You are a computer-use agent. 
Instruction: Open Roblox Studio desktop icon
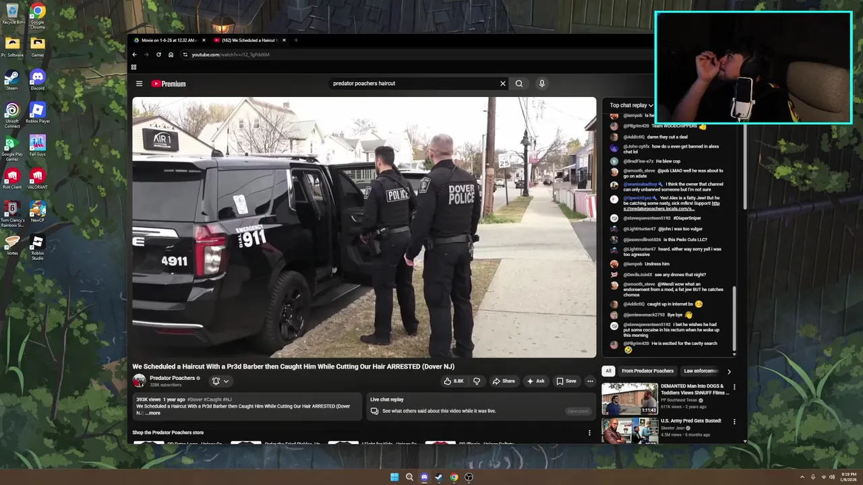[38, 247]
